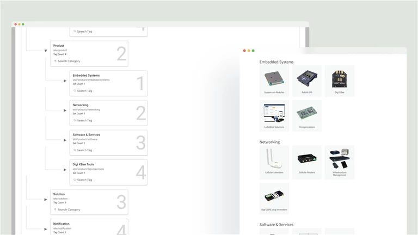
Task: Click Search Tag under Digi XBee Tools
Action: pos(84,180)
